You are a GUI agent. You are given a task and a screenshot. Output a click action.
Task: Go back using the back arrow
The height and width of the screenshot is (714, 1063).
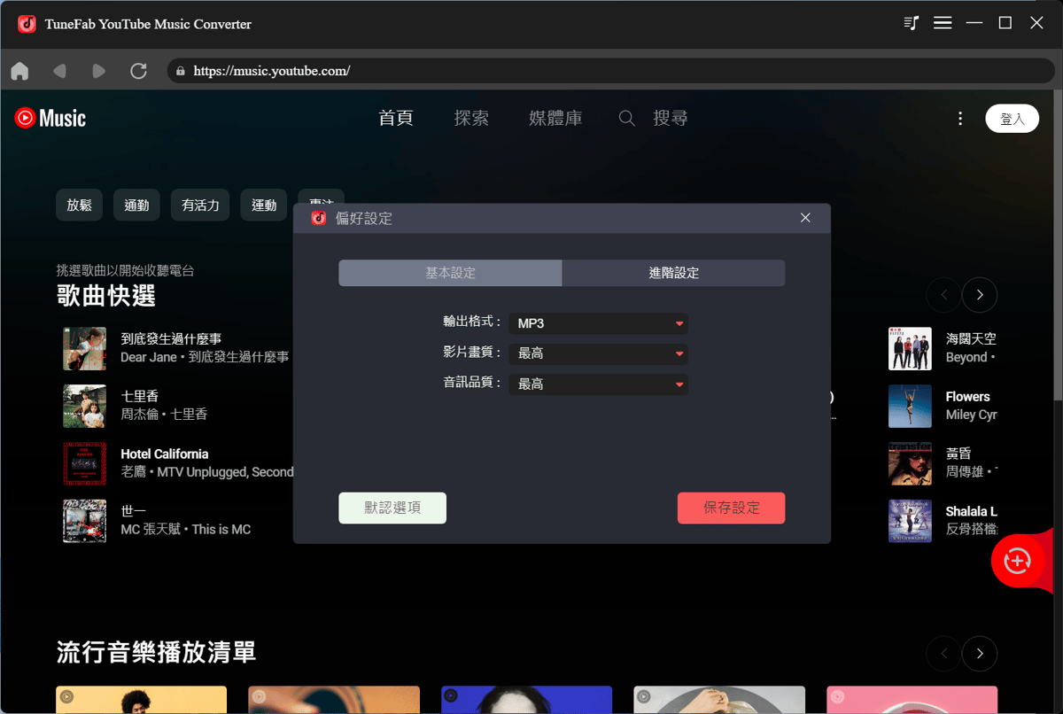click(x=59, y=70)
